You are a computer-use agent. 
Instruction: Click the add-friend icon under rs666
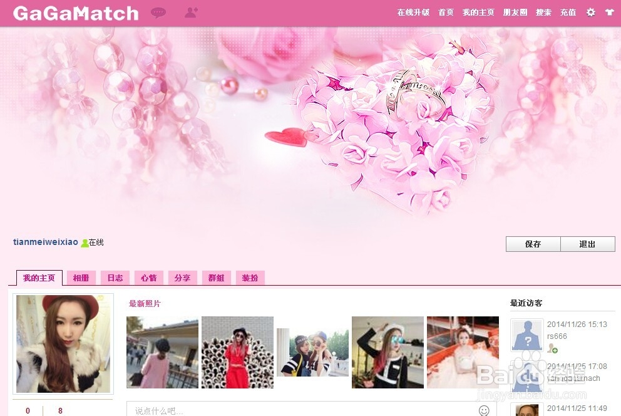click(553, 348)
